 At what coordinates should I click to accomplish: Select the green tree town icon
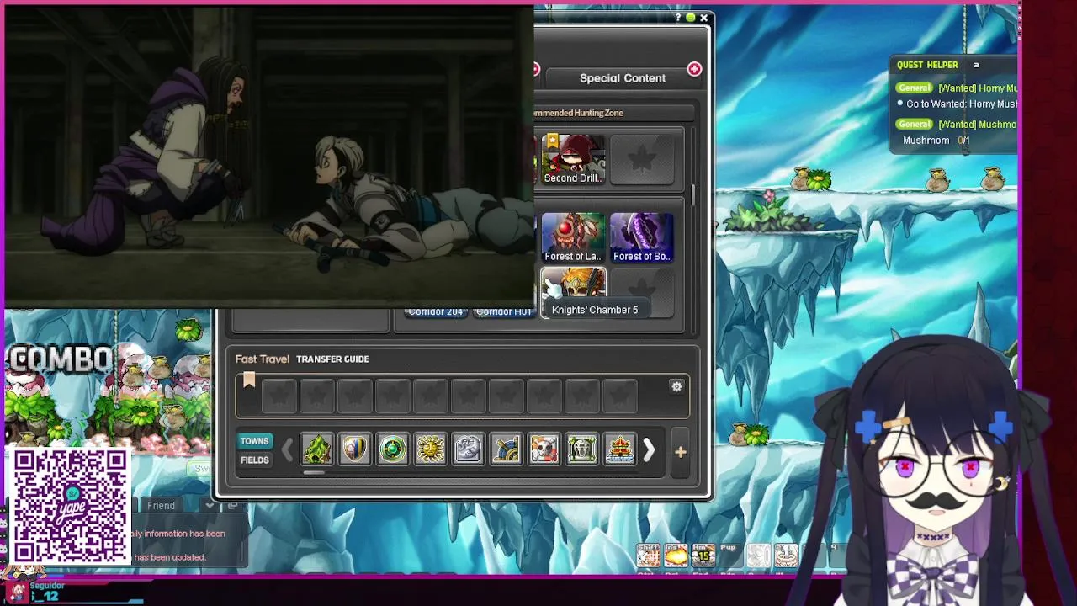tap(317, 449)
